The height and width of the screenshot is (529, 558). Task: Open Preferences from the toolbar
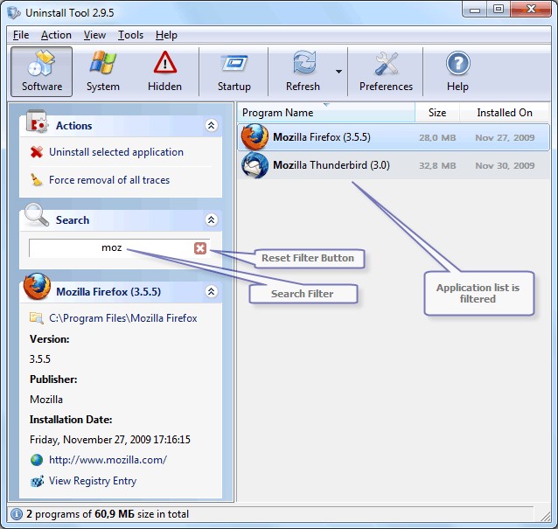[x=386, y=72]
